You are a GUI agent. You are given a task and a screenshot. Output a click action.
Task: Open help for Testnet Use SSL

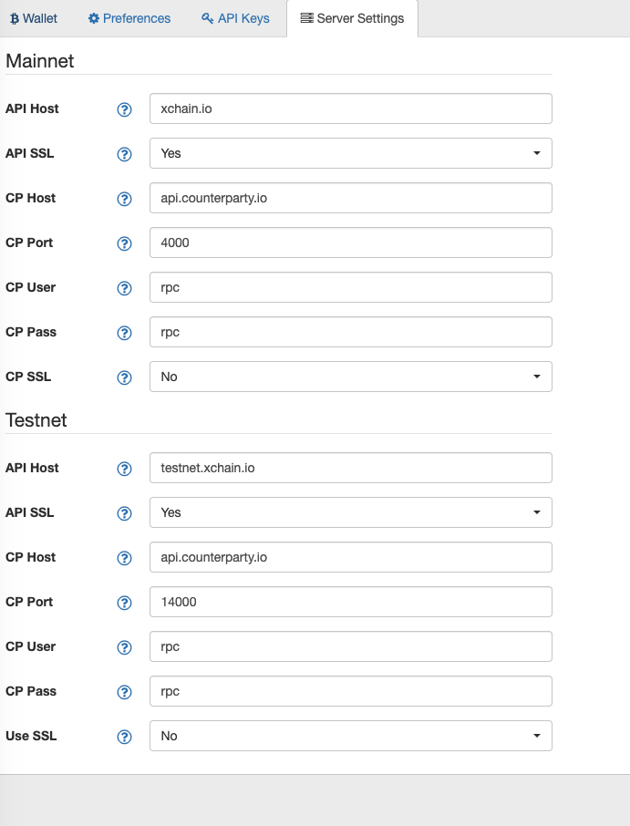coord(124,737)
